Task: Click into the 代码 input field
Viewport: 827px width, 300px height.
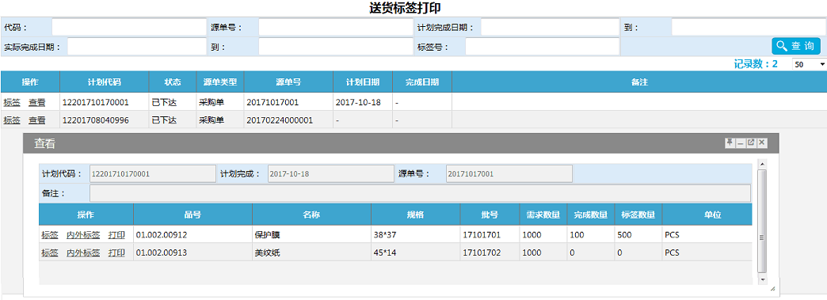Action: click(128, 28)
